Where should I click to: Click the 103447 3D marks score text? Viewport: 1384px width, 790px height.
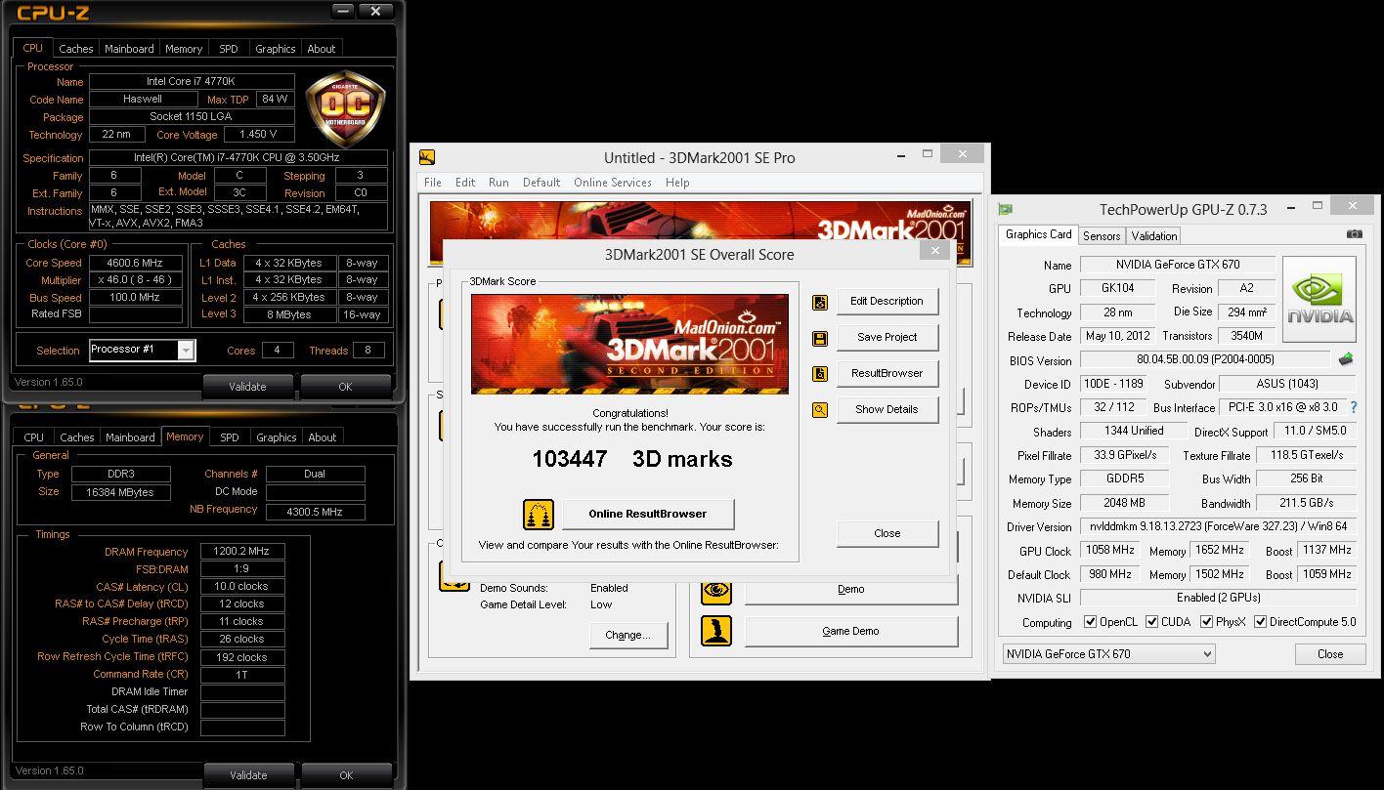pos(632,459)
